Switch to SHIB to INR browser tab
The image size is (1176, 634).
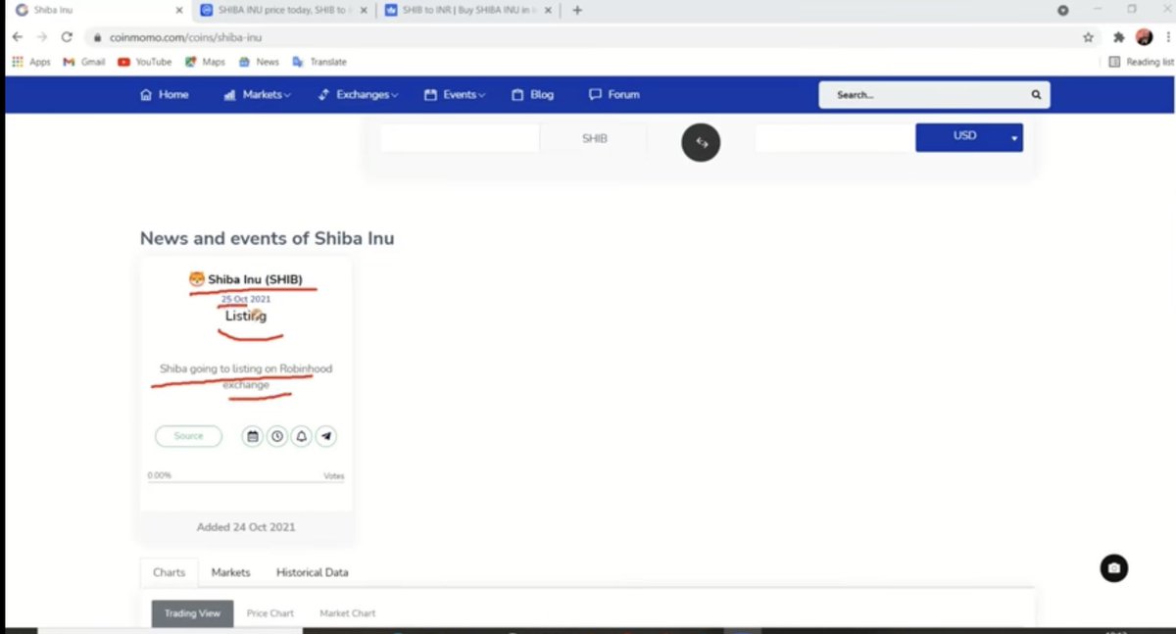[468, 10]
